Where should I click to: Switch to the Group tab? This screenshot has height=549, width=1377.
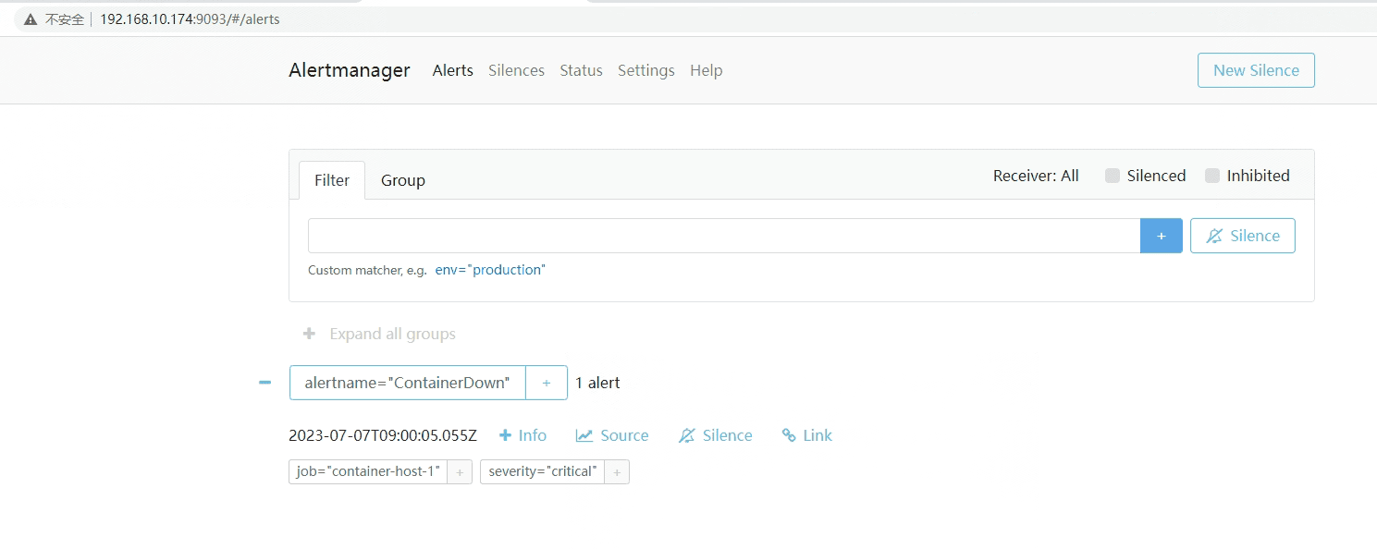click(x=403, y=180)
